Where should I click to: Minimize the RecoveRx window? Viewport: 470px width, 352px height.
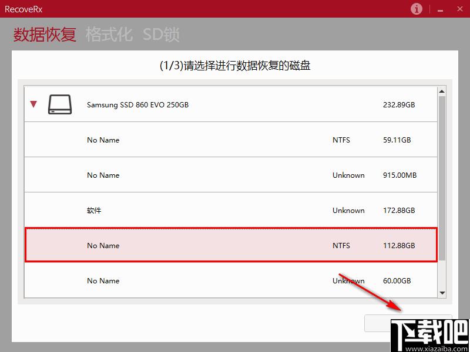[x=440, y=10]
